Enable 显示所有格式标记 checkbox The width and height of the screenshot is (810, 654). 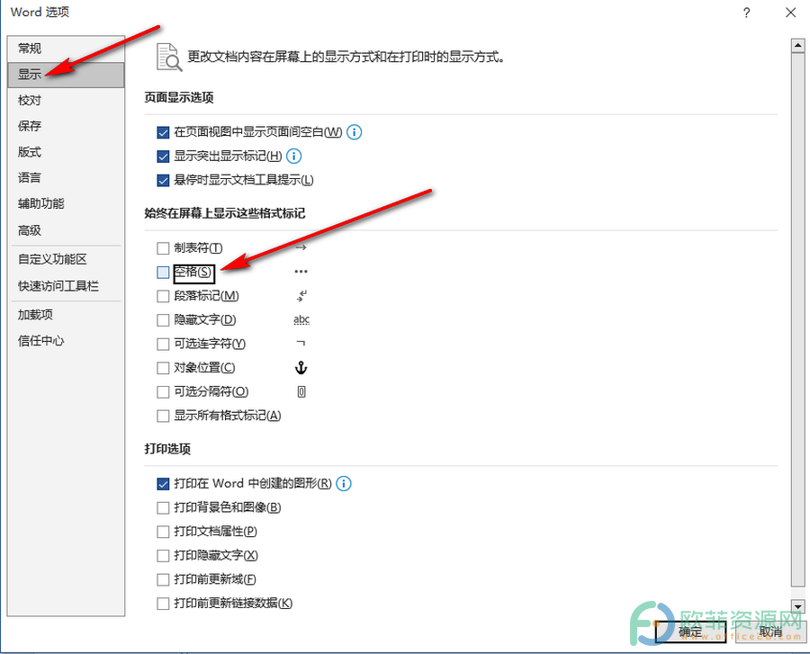(163, 416)
